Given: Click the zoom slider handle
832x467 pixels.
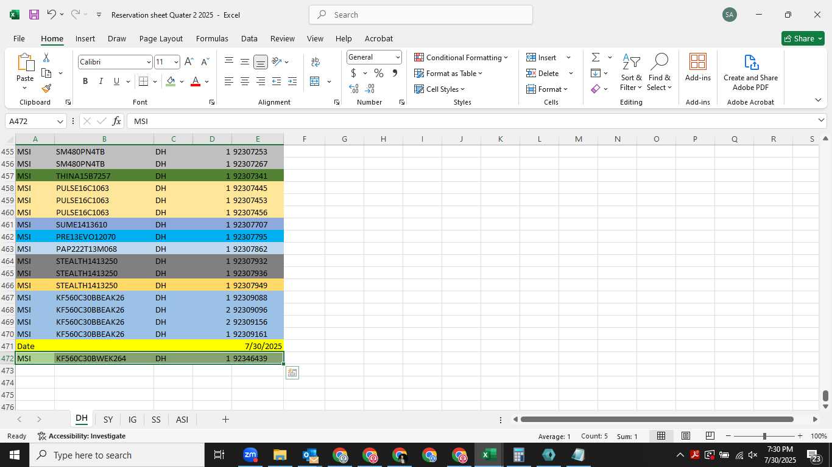Looking at the screenshot, I should 764,436.
